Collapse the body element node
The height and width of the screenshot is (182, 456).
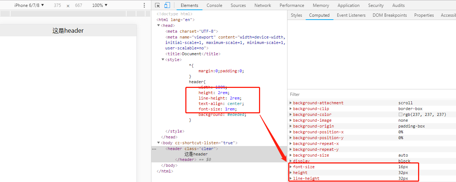pos(159,143)
